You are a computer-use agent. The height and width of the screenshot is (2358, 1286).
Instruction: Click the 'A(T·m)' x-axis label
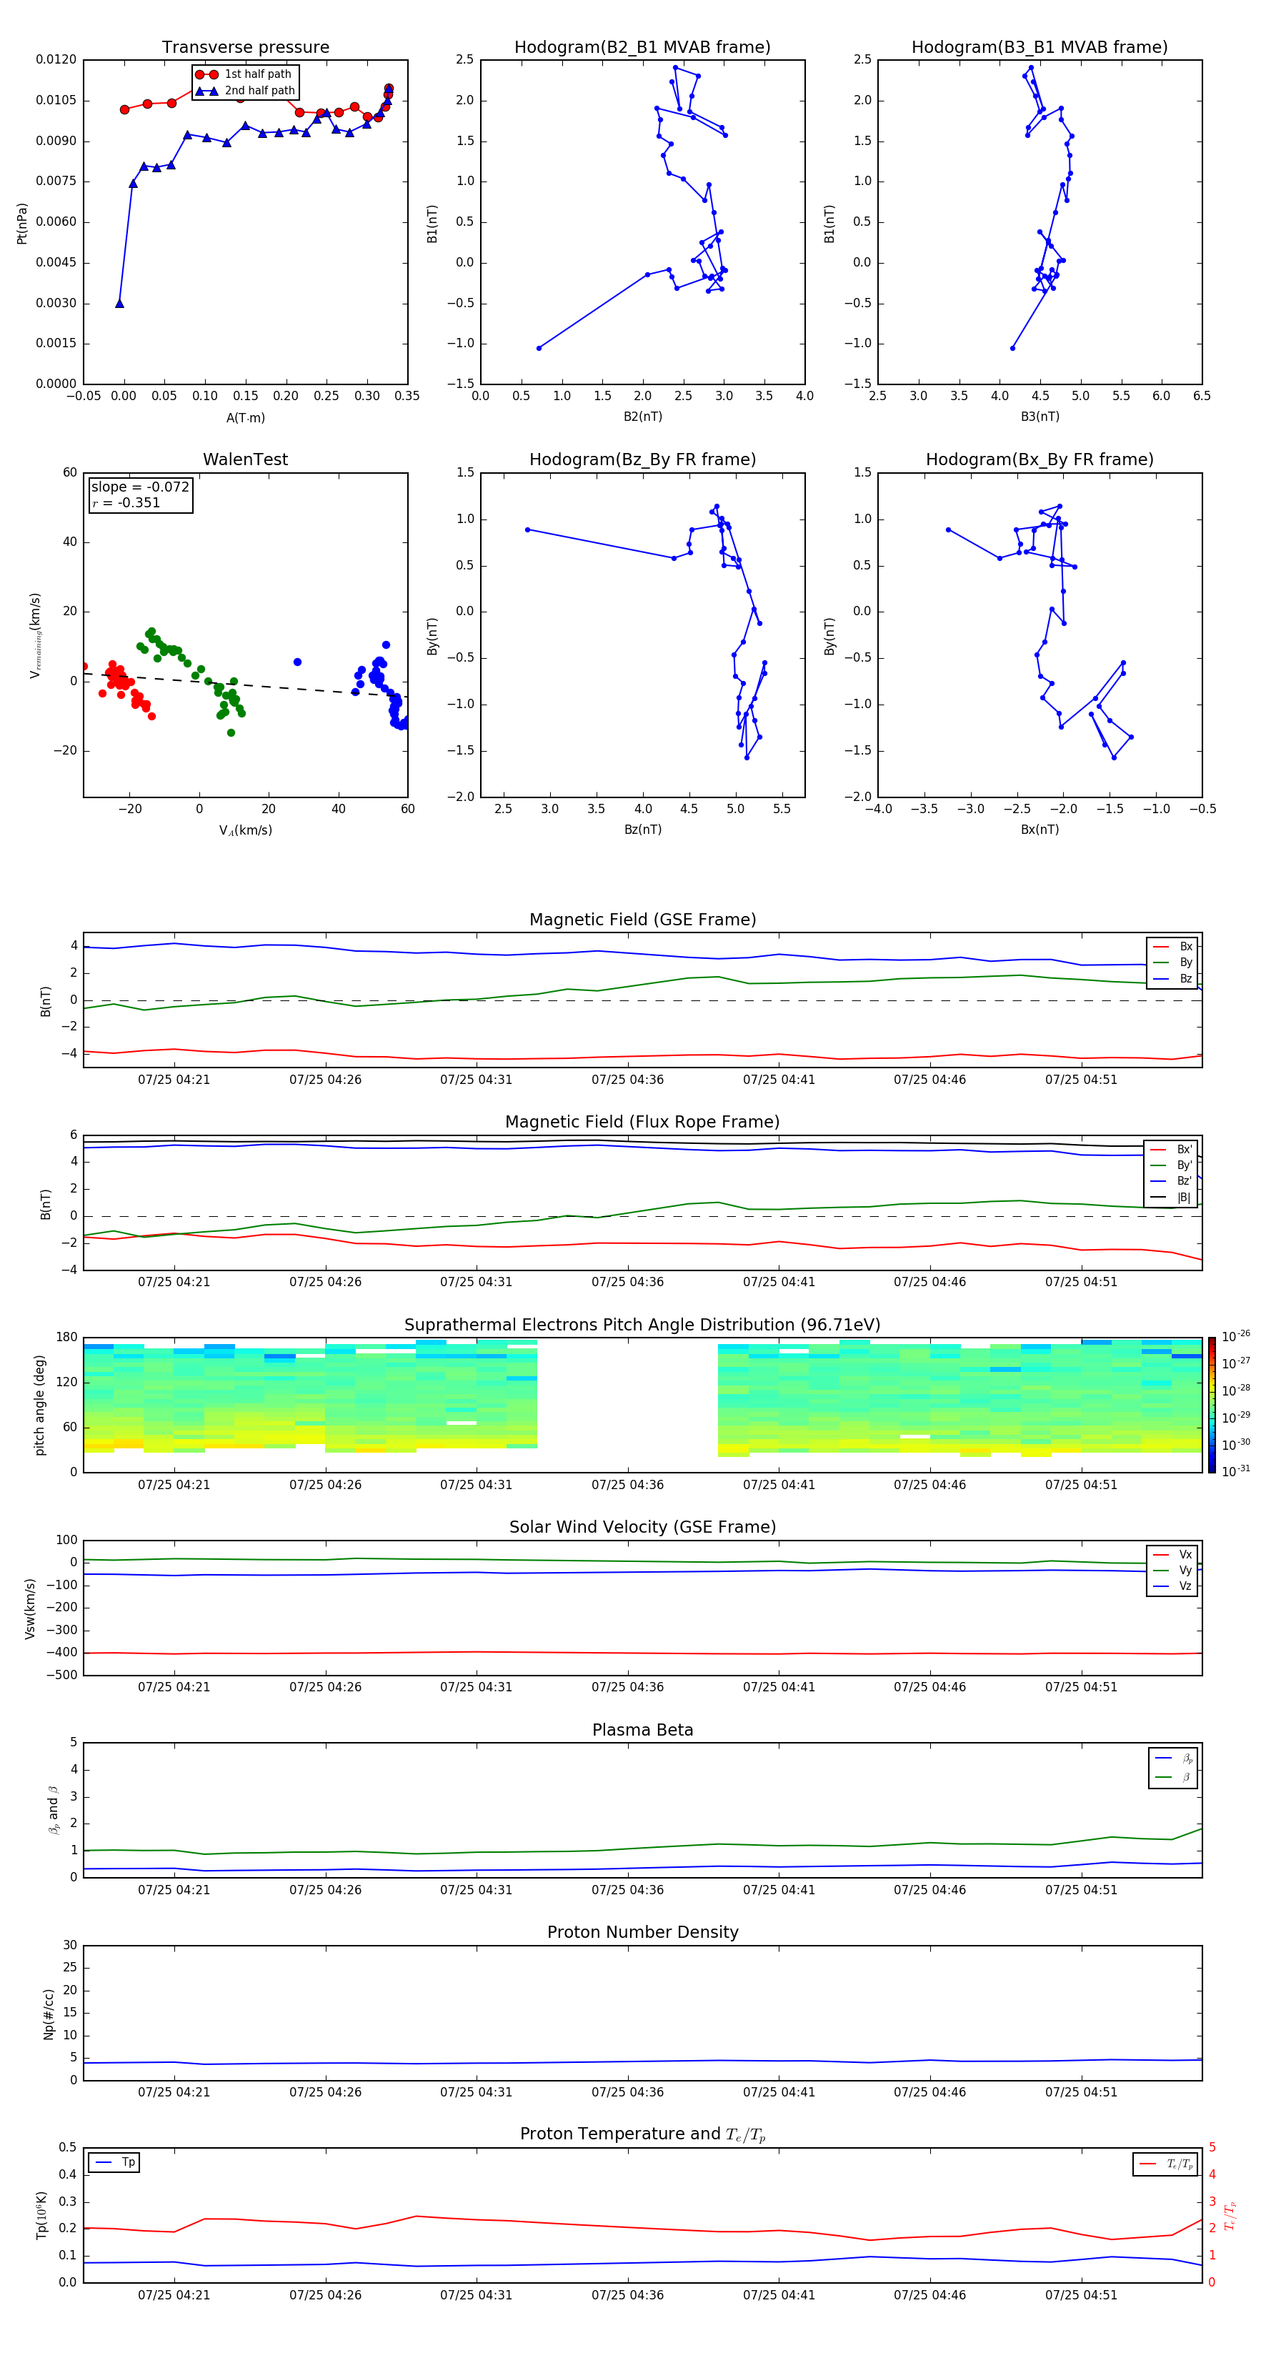tap(245, 418)
